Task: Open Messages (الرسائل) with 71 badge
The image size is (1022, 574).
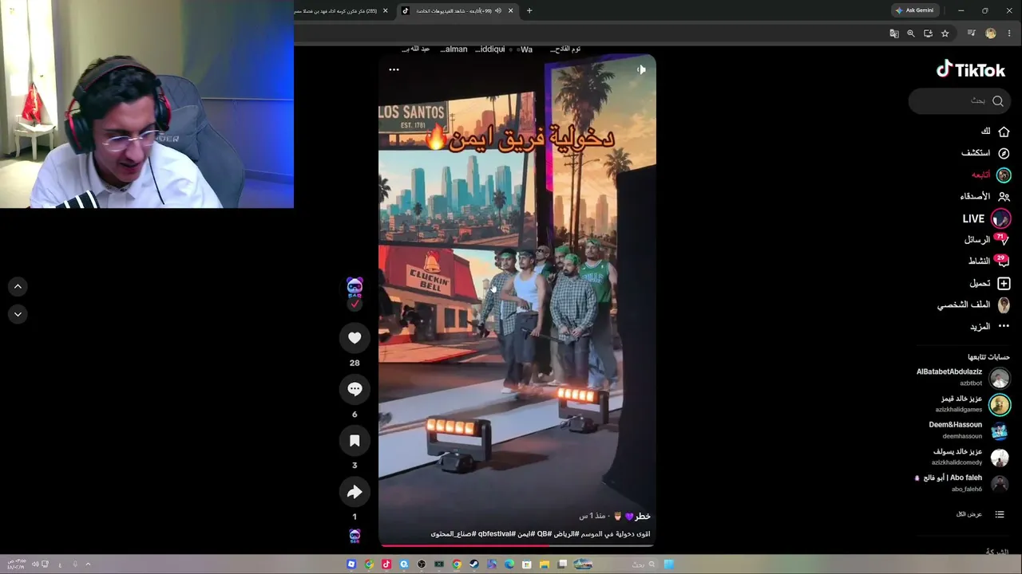Action: pyautogui.click(x=986, y=239)
